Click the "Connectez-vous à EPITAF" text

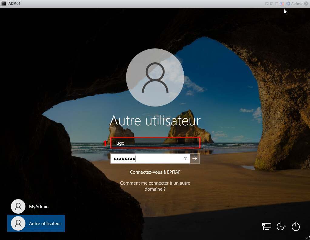155,172
